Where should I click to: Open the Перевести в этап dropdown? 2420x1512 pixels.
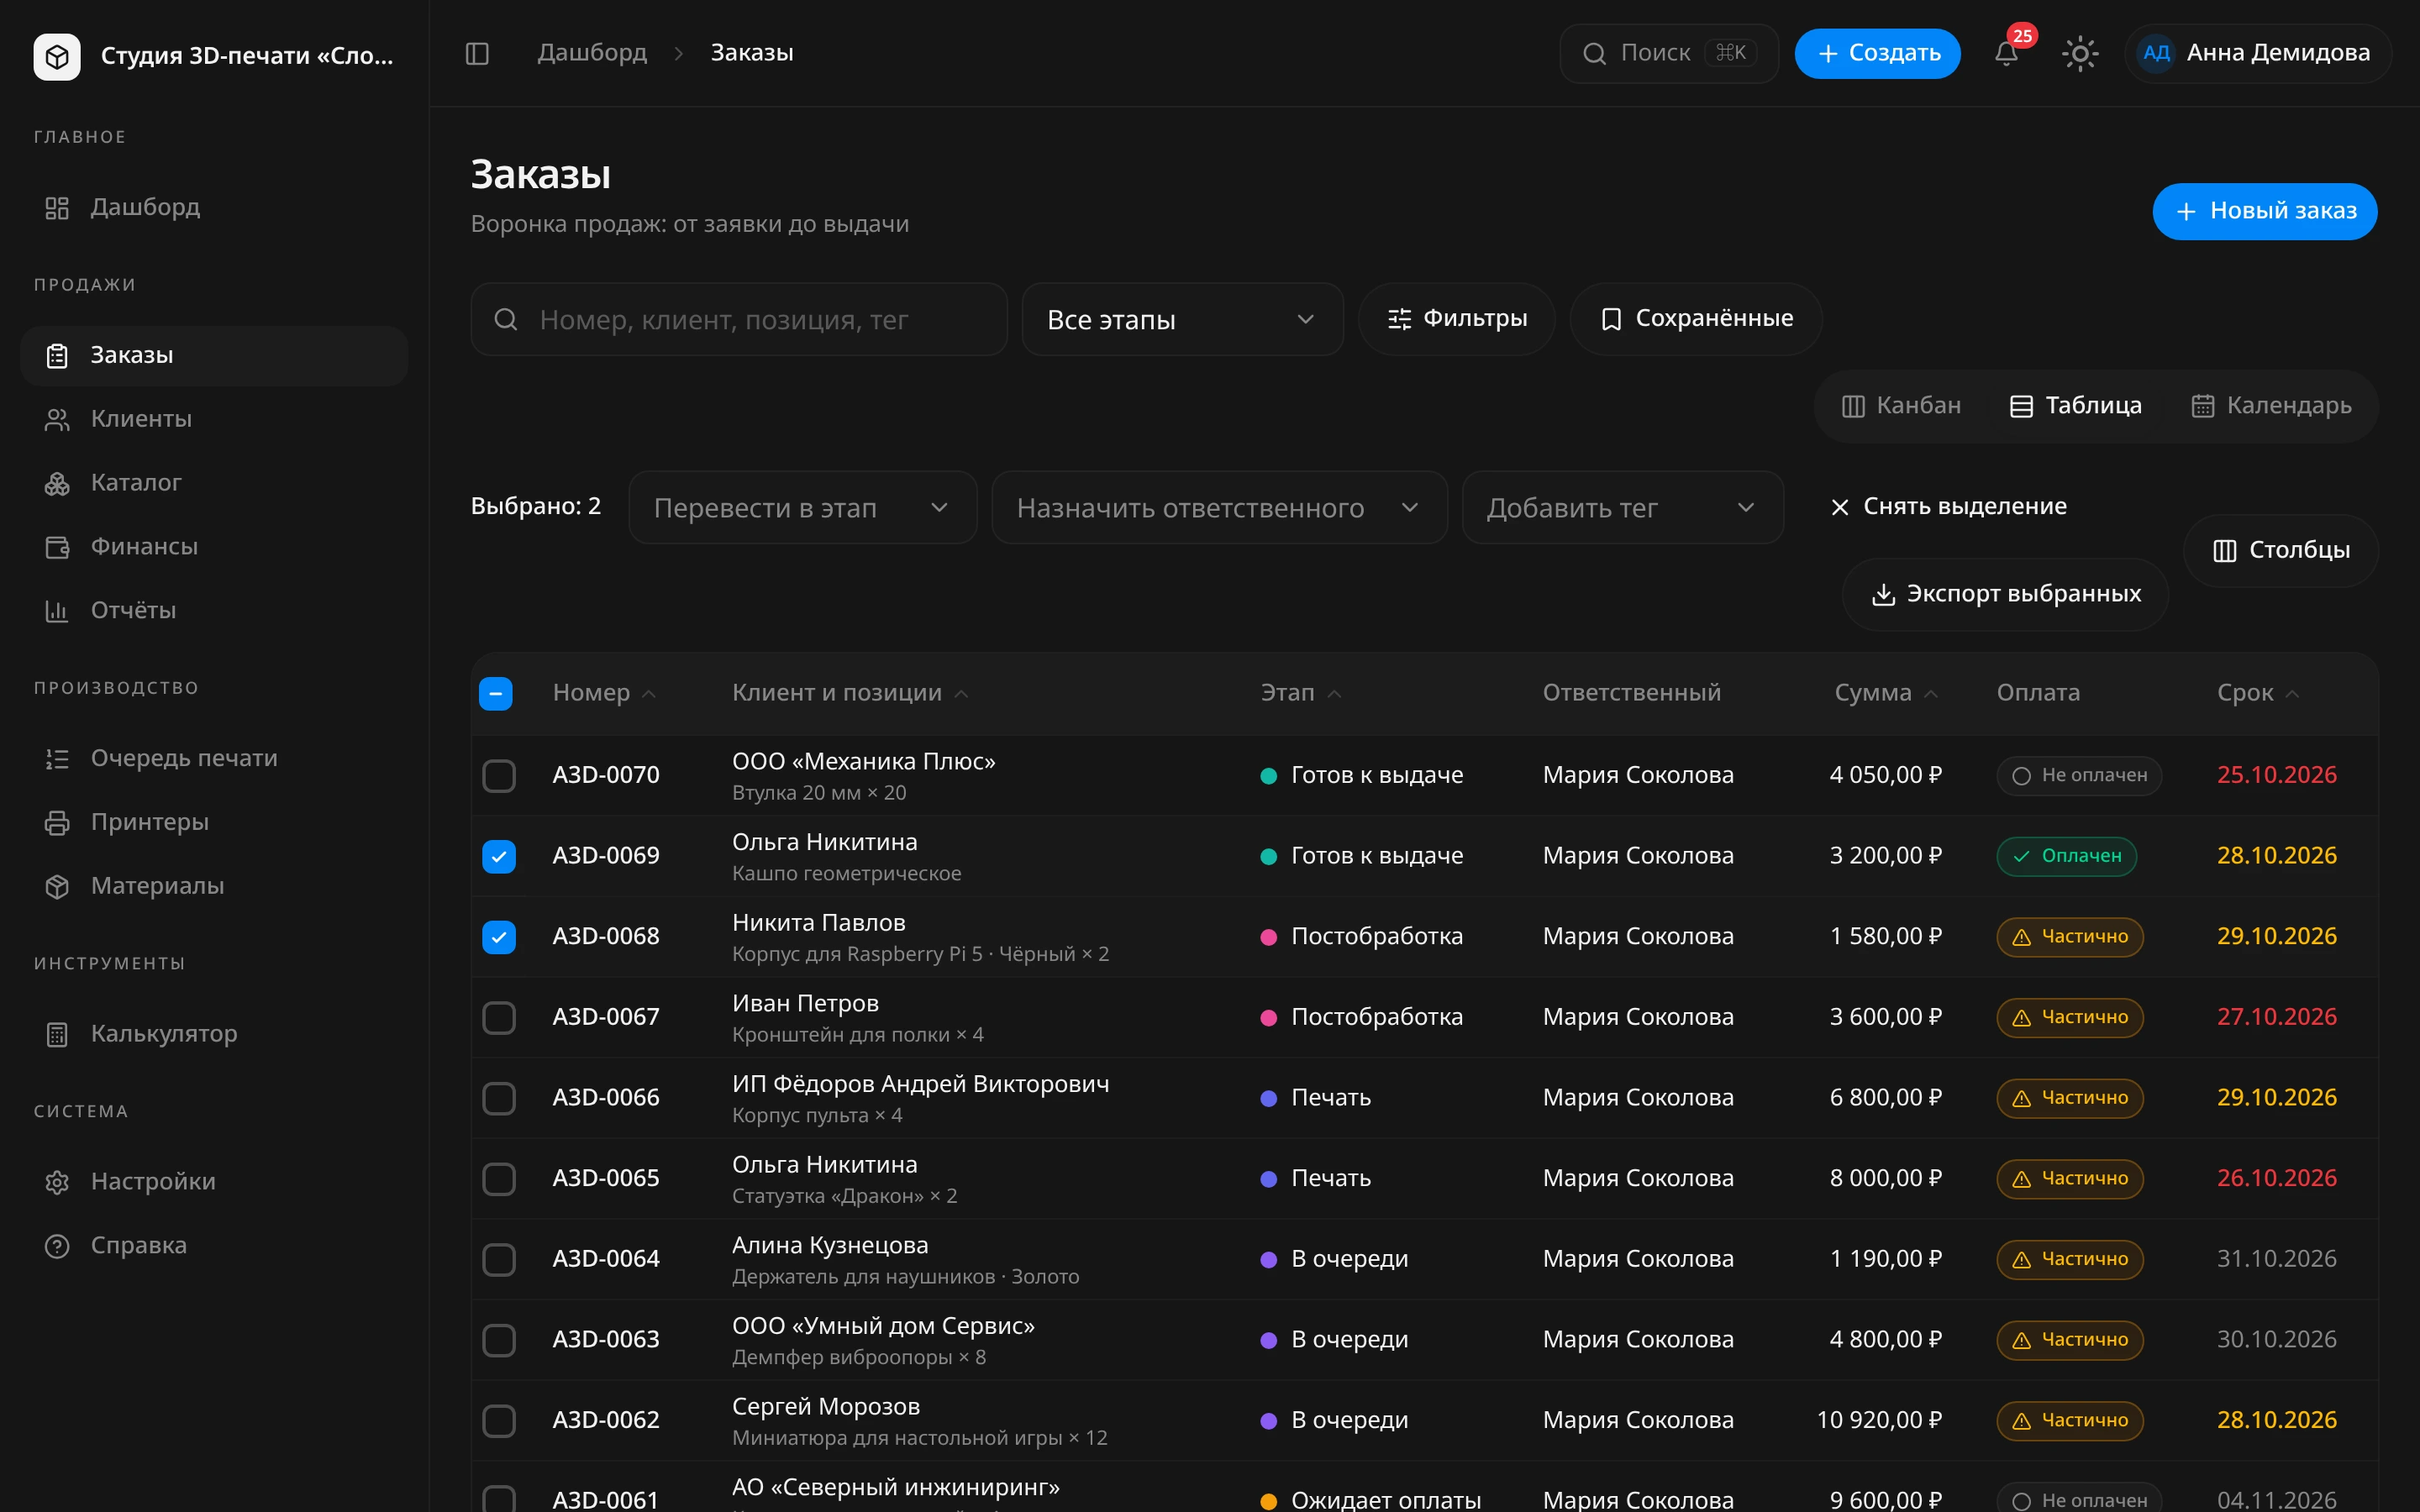(802, 508)
